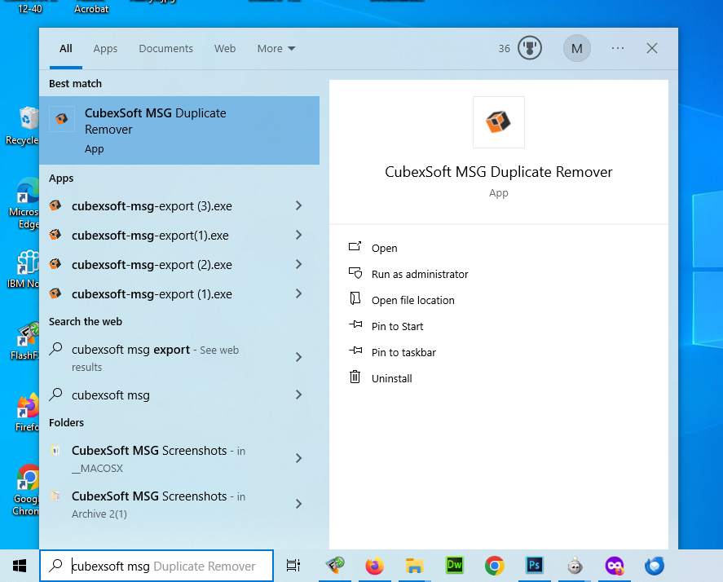This screenshot has height=582, width=723.
Task: Click the M user account avatar
Action: point(577,49)
